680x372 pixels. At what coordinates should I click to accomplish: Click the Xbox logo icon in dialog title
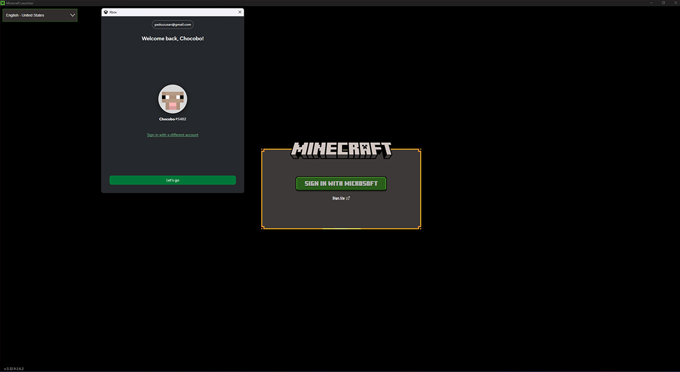106,12
